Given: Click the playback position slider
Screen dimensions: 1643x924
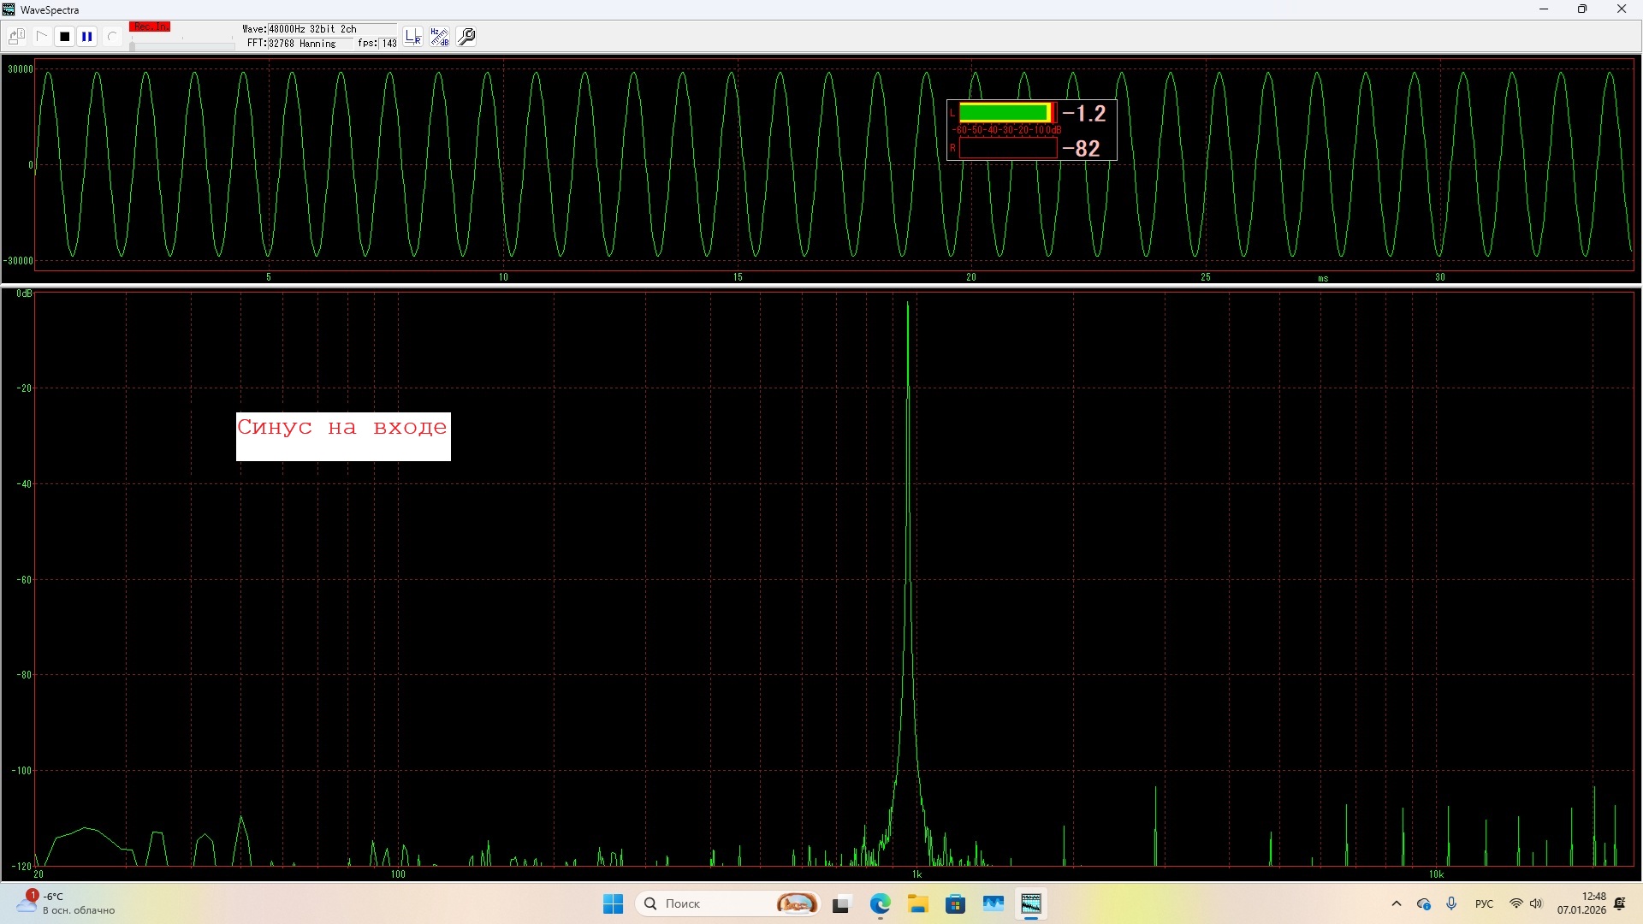Looking at the screenshot, I should point(181,46).
